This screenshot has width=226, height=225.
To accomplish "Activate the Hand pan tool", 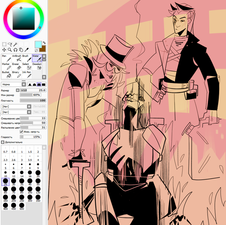I will [x=21, y=50].
